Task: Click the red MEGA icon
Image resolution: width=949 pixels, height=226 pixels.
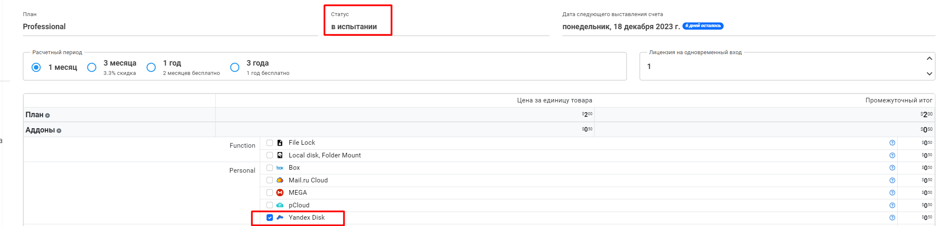Action: tap(280, 193)
